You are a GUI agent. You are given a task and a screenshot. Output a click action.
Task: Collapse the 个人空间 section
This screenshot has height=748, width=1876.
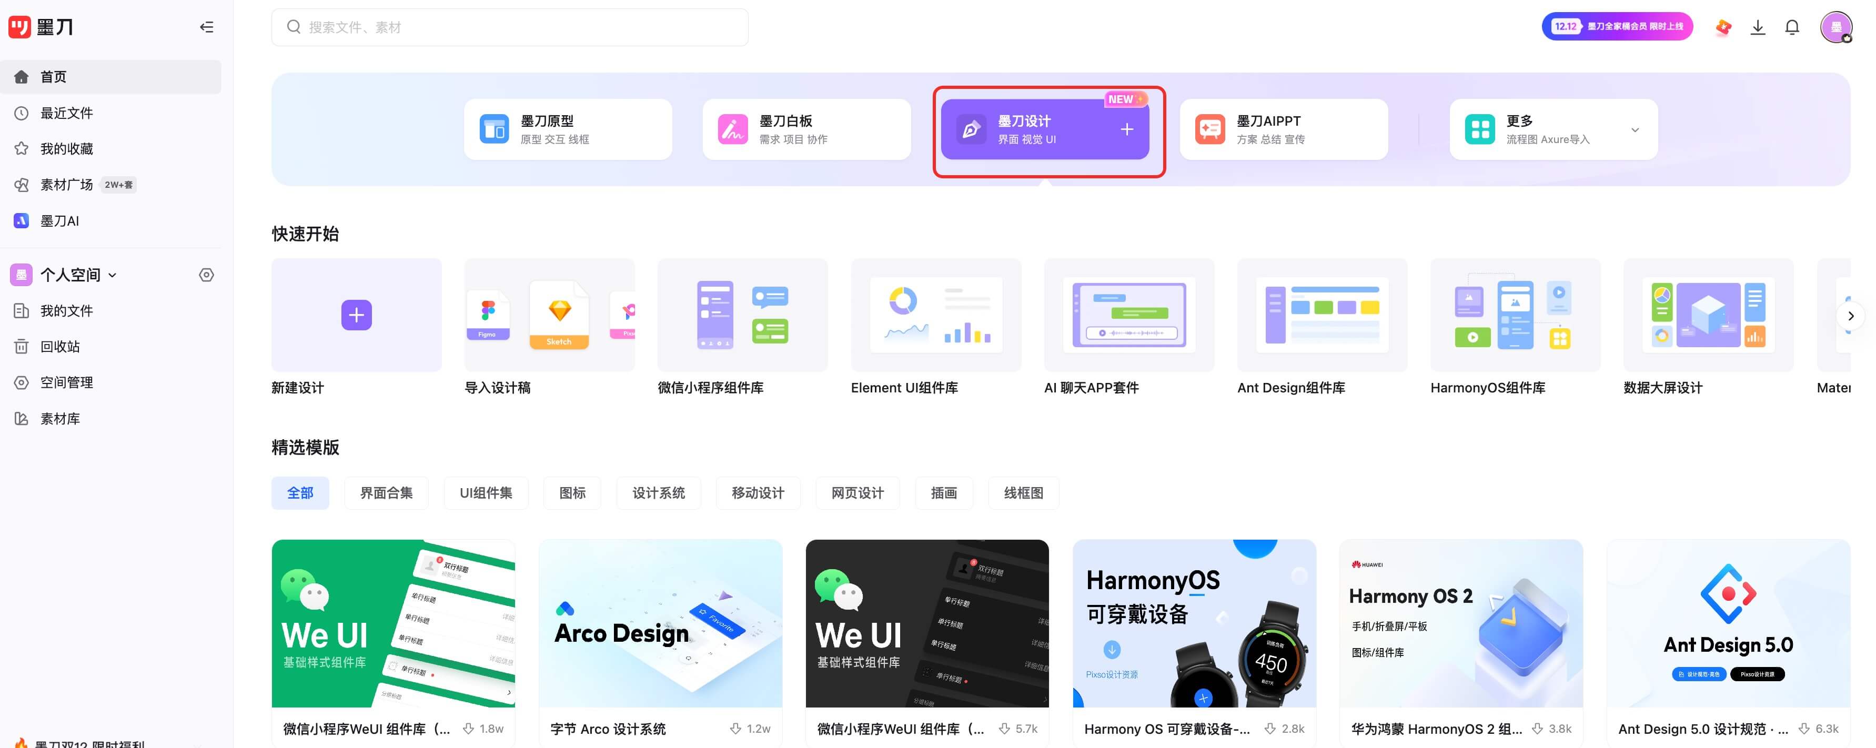coord(113,275)
